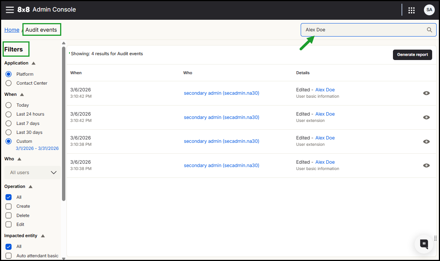This screenshot has height=261, width=440.
Task: Open the hamburger navigation menu
Action: (10, 10)
